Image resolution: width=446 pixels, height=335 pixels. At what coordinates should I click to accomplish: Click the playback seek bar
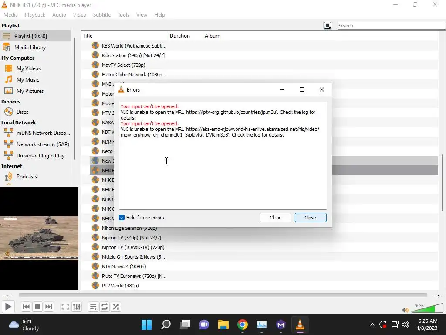tap(223, 295)
